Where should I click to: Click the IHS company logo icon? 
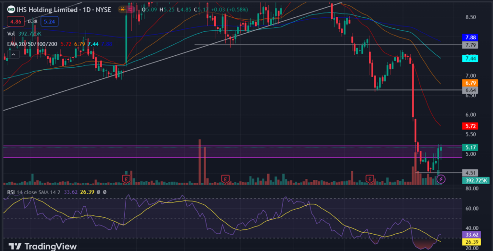click(x=12, y=10)
